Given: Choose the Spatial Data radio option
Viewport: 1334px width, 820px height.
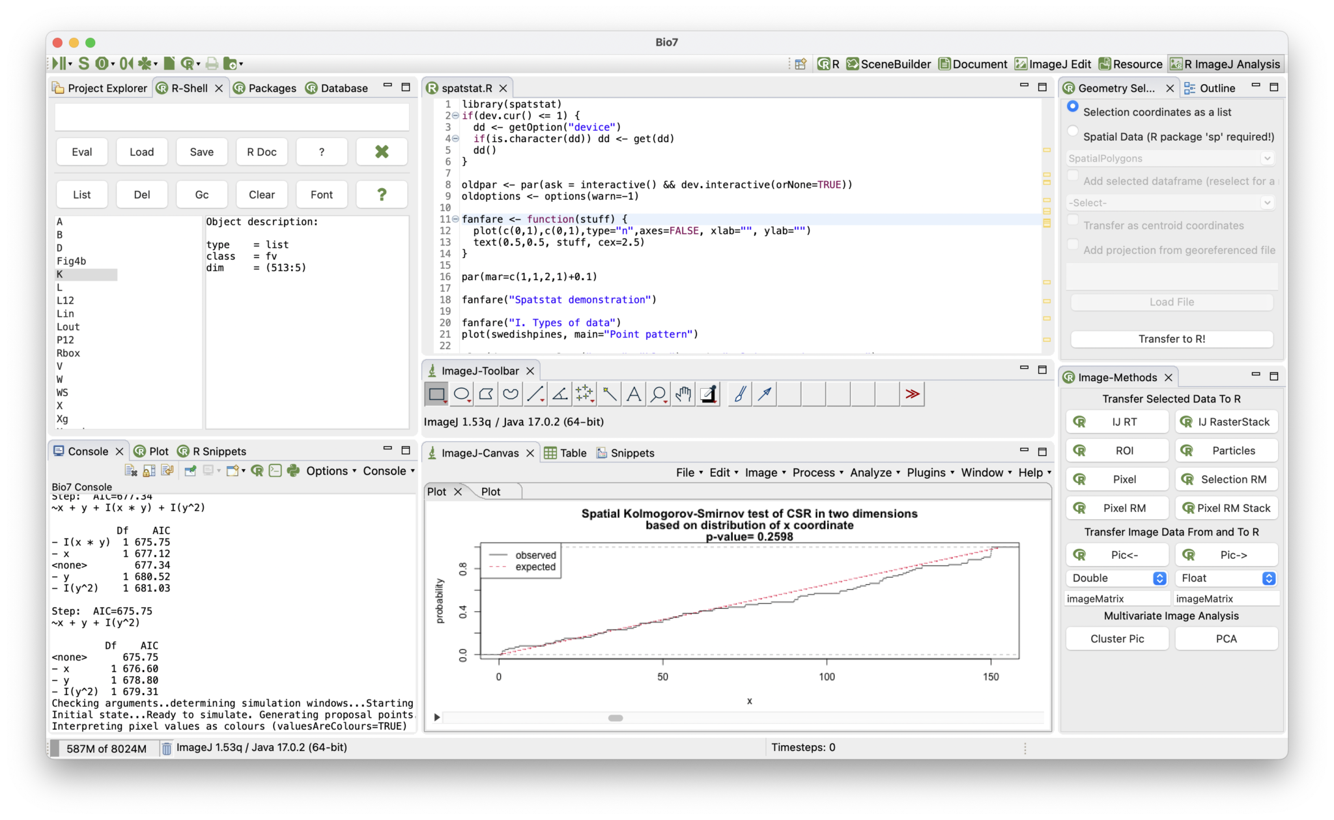Looking at the screenshot, I should (x=1073, y=132).
